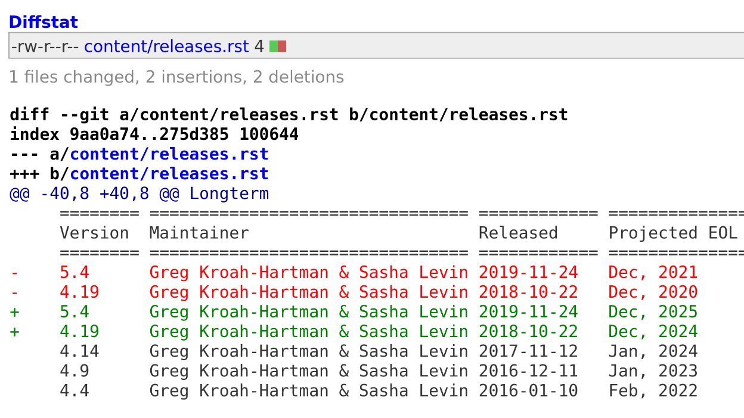The height and width of the screenshot is (418, 744).
Task: Select the removed line for version 4.19
Action: (x=358, y=292)
